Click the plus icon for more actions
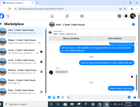 (49, 97)
